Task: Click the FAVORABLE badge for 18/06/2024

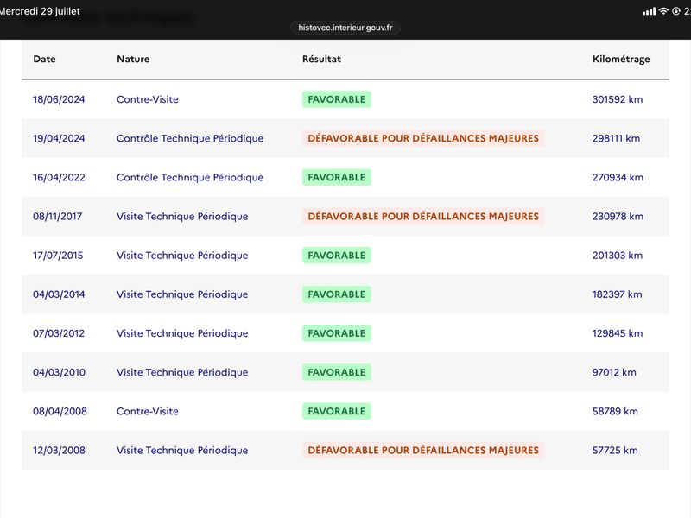Action: (x=337, y=99)
